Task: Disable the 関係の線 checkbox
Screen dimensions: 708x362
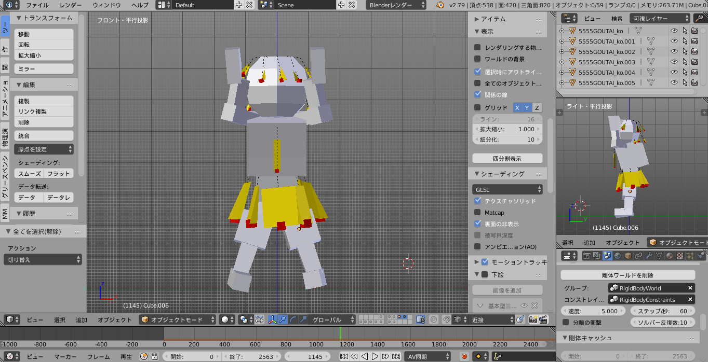Action: click(x=477, y=94)
